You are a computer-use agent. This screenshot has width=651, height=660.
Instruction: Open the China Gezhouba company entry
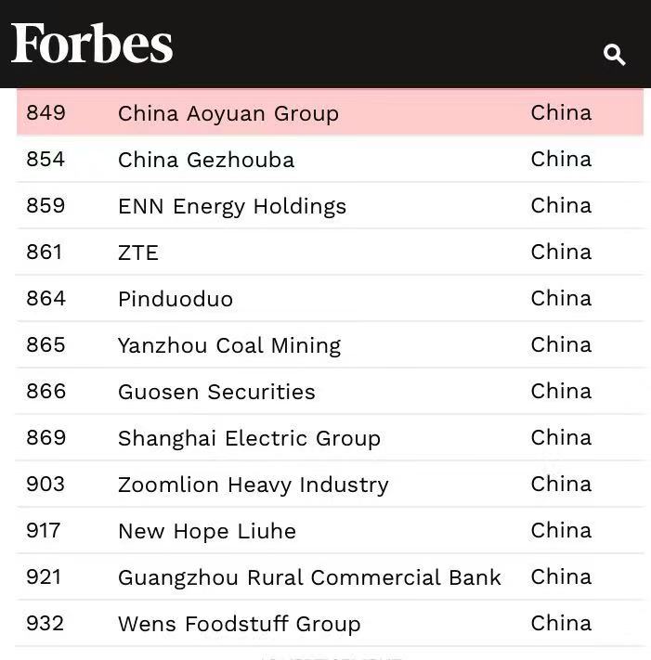(x=205, y=160)
